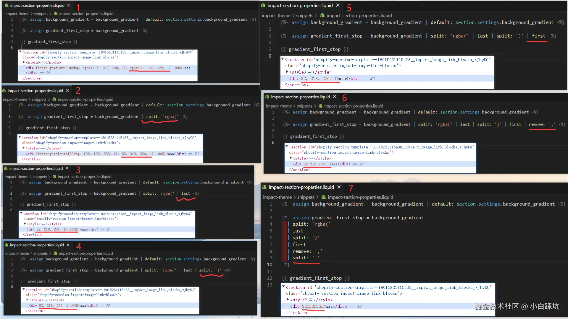This screenshot has height=319, width=568.
Task: Click the ellipsis badge inside style tag in screenshot 4
Action: 46,300
